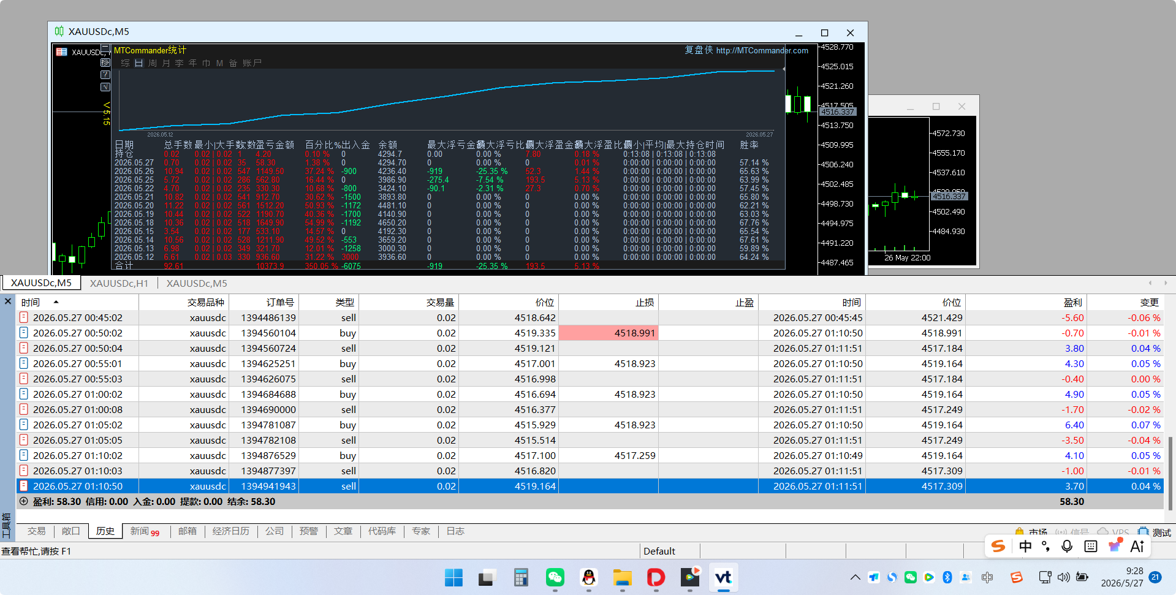Click the taskbar clock showing 9:28

coord(1121,577)
